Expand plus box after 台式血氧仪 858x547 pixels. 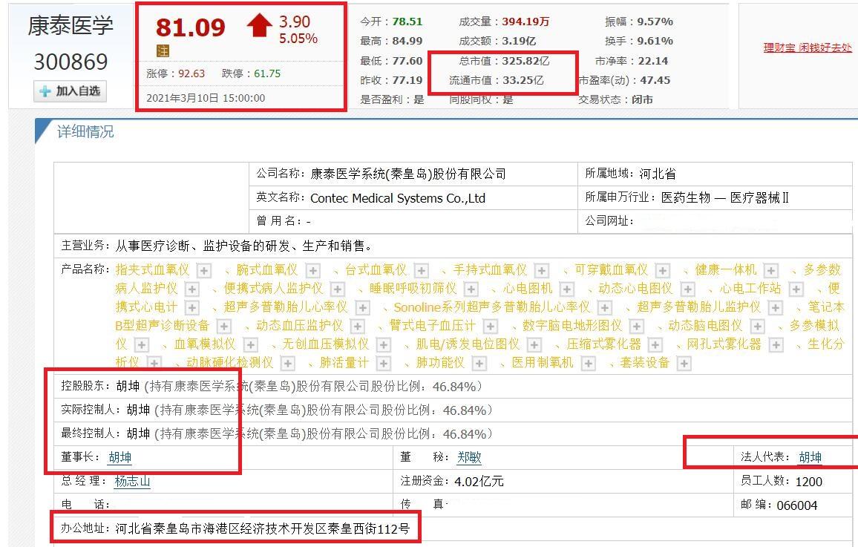[422, 271]
